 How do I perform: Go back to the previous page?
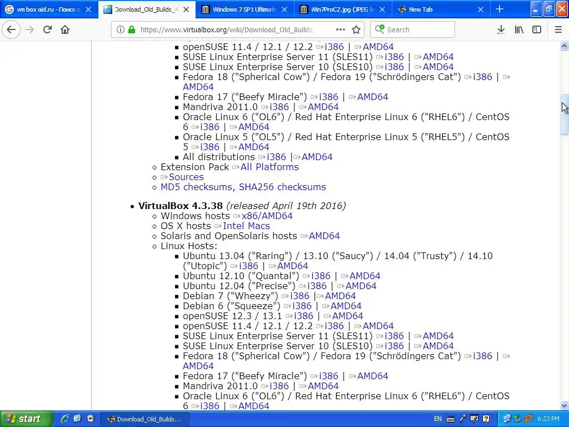pyautogui.click(x=11, y=30)
